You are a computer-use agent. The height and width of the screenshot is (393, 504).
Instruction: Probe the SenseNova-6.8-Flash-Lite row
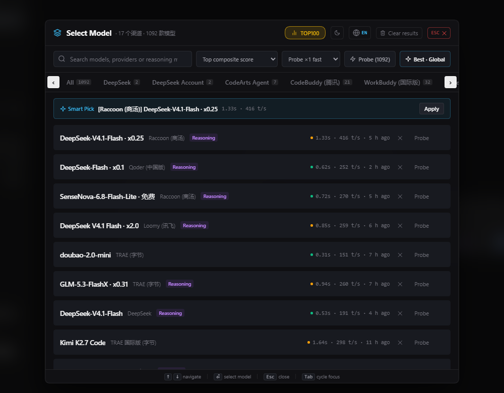pyautogui.click(x=421, y=196)
